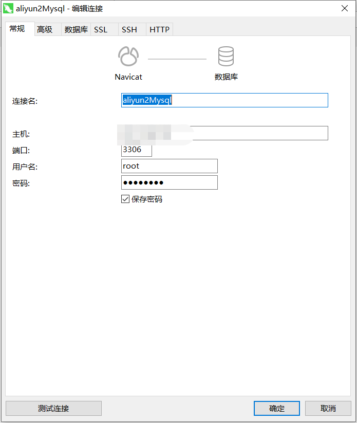Switch to the SSL tab
Image resolution: width=357 pixels, height=423 pixels.
click(104, 29)
